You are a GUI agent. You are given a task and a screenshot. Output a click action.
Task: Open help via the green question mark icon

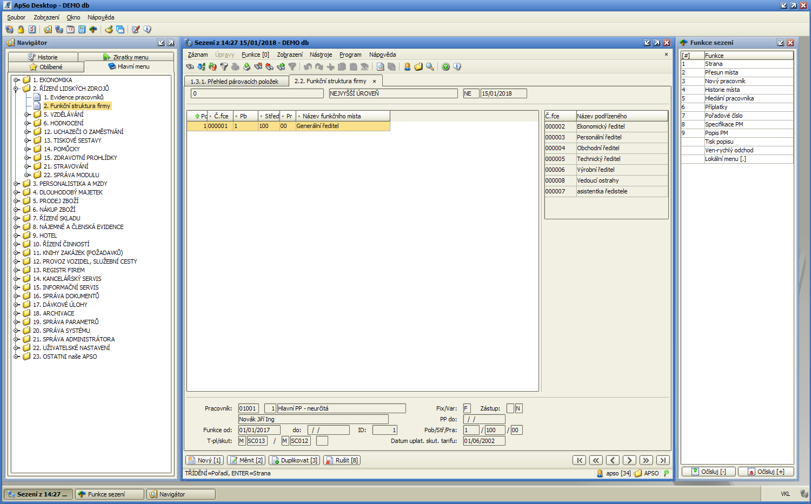446,66
